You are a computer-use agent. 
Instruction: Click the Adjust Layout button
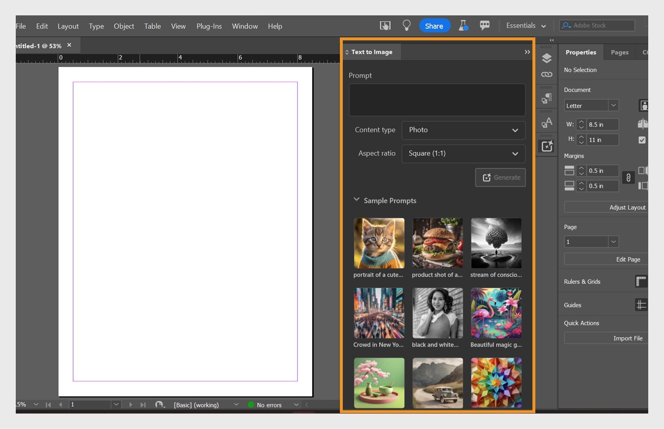click(627, 207)
